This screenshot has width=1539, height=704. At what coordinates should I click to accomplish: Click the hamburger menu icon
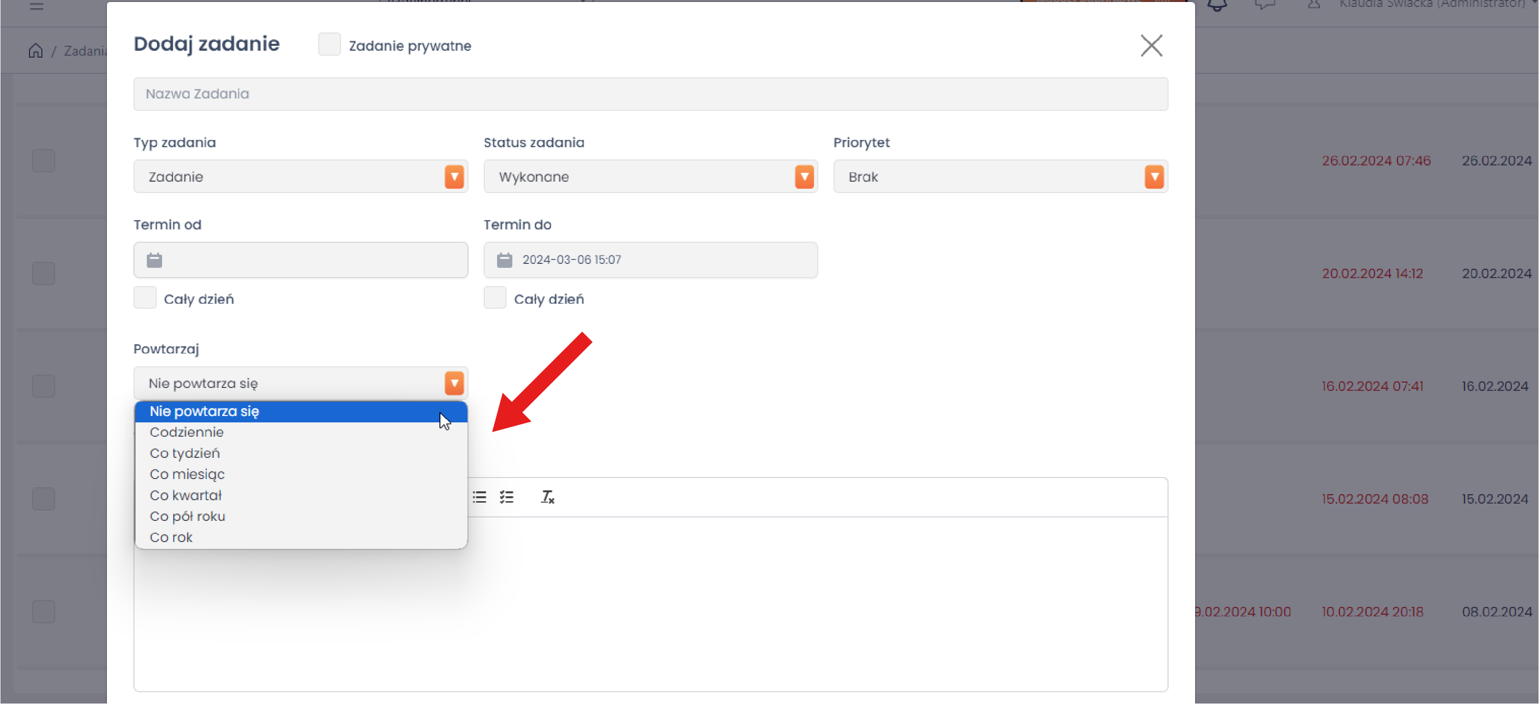pos(36,6)
